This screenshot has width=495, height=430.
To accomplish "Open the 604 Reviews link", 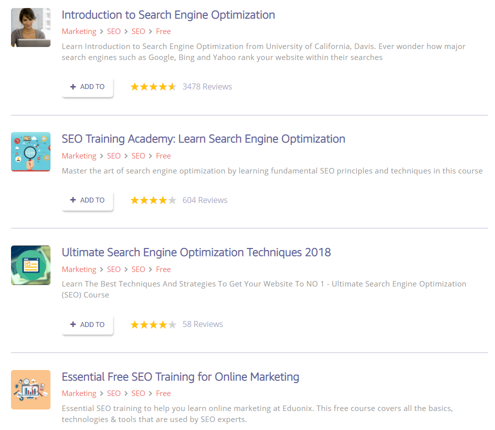I will [205, 200].
